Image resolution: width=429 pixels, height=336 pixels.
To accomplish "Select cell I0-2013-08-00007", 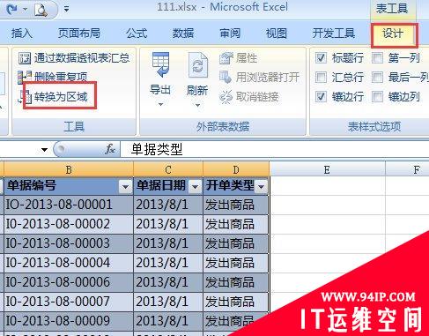I will pyautogui.click(x=69, y=302).
